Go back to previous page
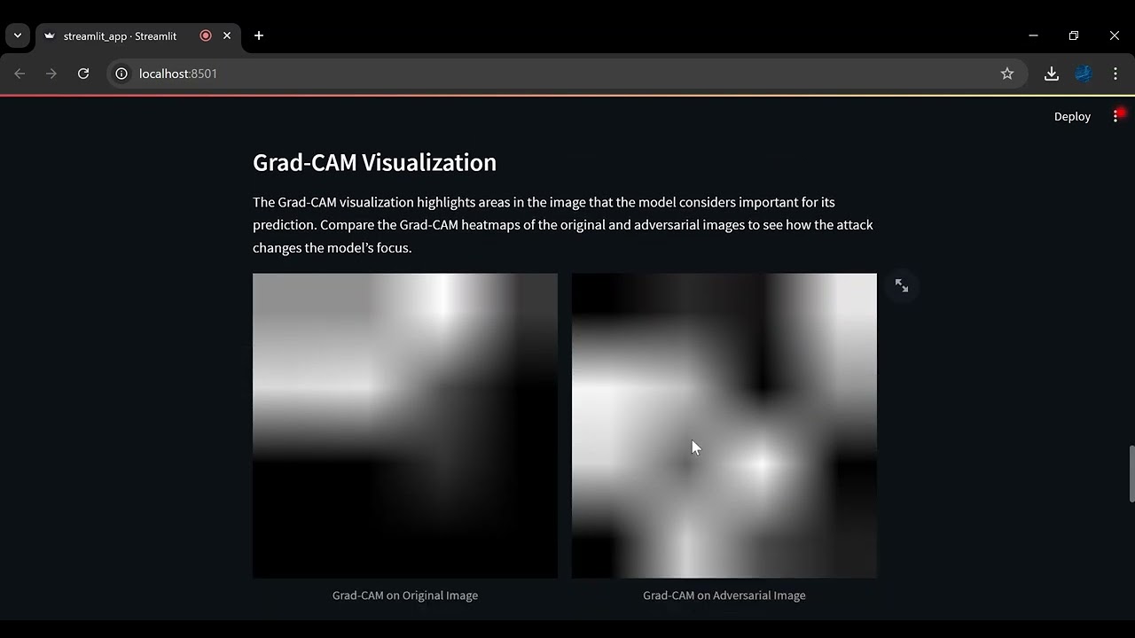Viewport: 1135px width, 638px height. tap(20, 74)
